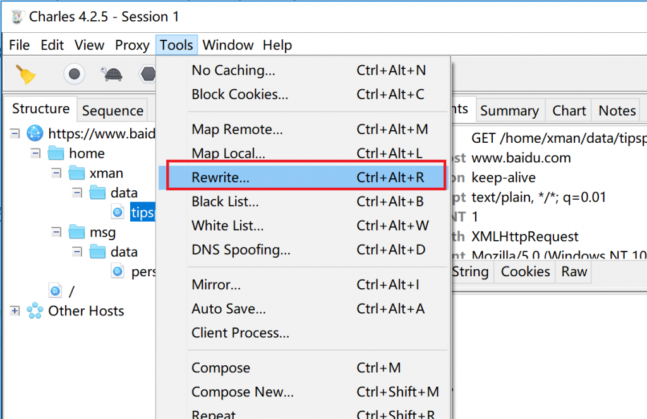Switch to the Raw request tab
The image size is (647, 419).
(574, 272)
